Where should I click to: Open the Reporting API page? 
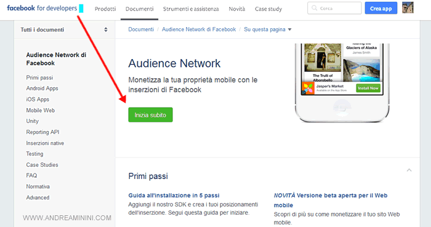coord(42,132)
